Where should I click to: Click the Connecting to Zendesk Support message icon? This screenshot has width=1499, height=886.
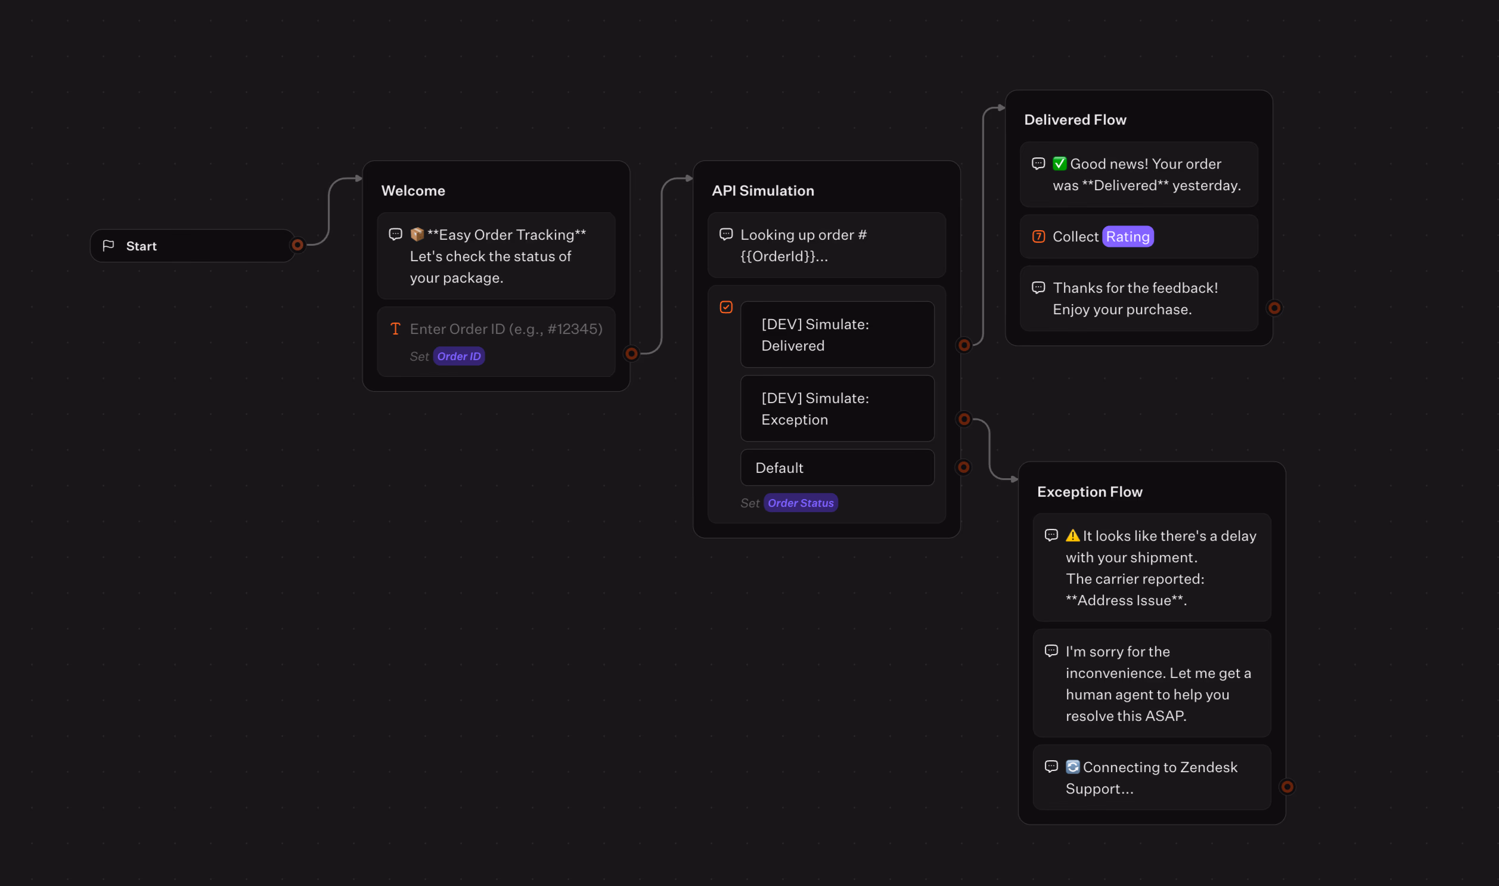pyautogui.click(x=1051, y=767)
